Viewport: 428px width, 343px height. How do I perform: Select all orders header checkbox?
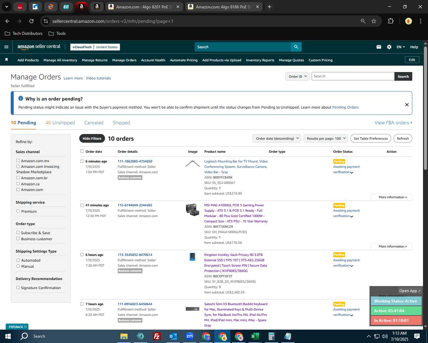coord(82,151)
